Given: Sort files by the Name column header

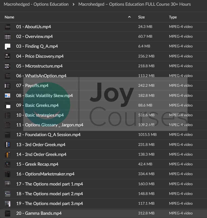Looking at the screenshot, I should point(9,17).
